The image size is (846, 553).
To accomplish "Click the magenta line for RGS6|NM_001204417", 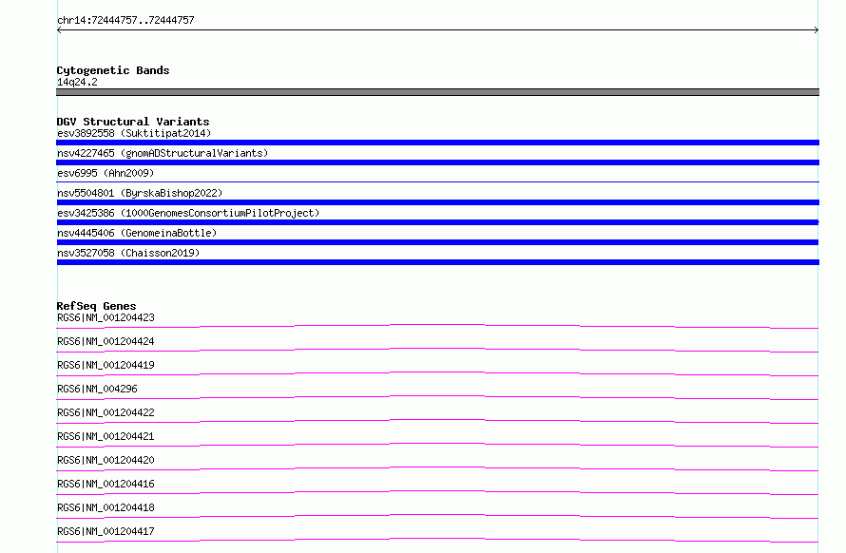I will pyautogui.click(x=437, y=540).
